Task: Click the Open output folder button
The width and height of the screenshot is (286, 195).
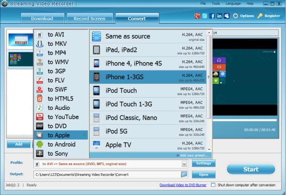Action: (x=204, y=175)
